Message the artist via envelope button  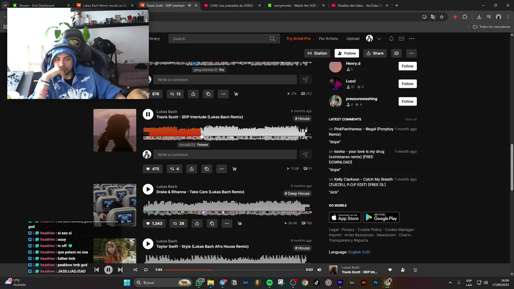point(396,53)
